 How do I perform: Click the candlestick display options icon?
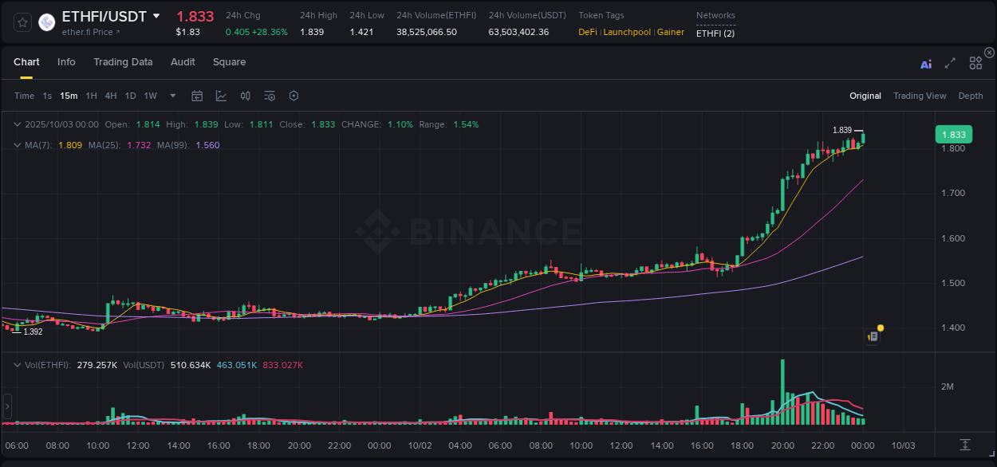pos(245,96)
